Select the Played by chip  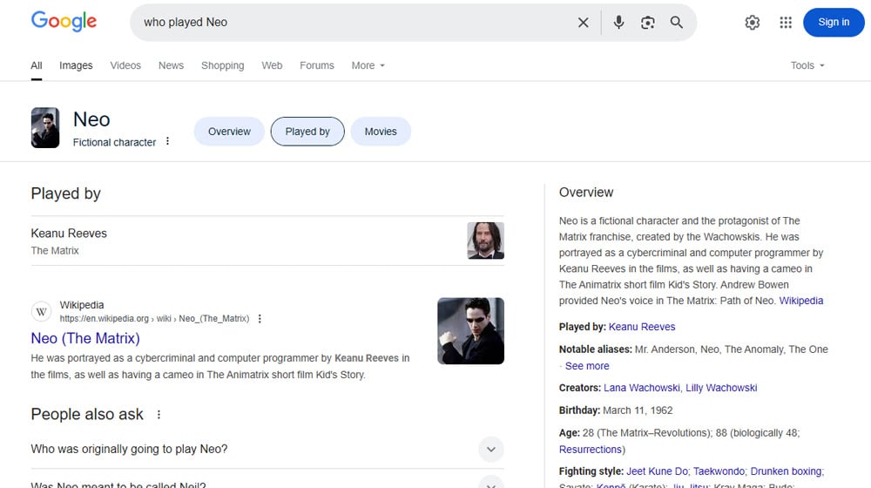(x=307, y=132)
